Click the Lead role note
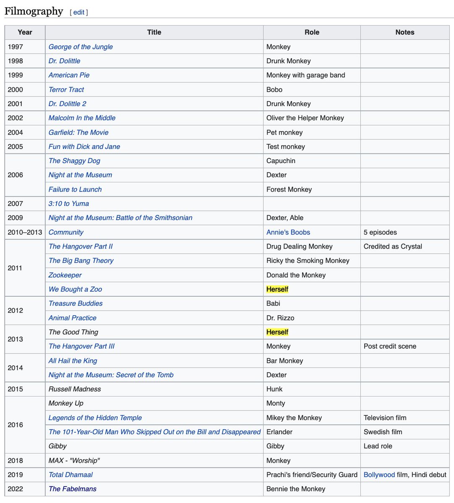The image size is (454, 503). coord(378,446)
